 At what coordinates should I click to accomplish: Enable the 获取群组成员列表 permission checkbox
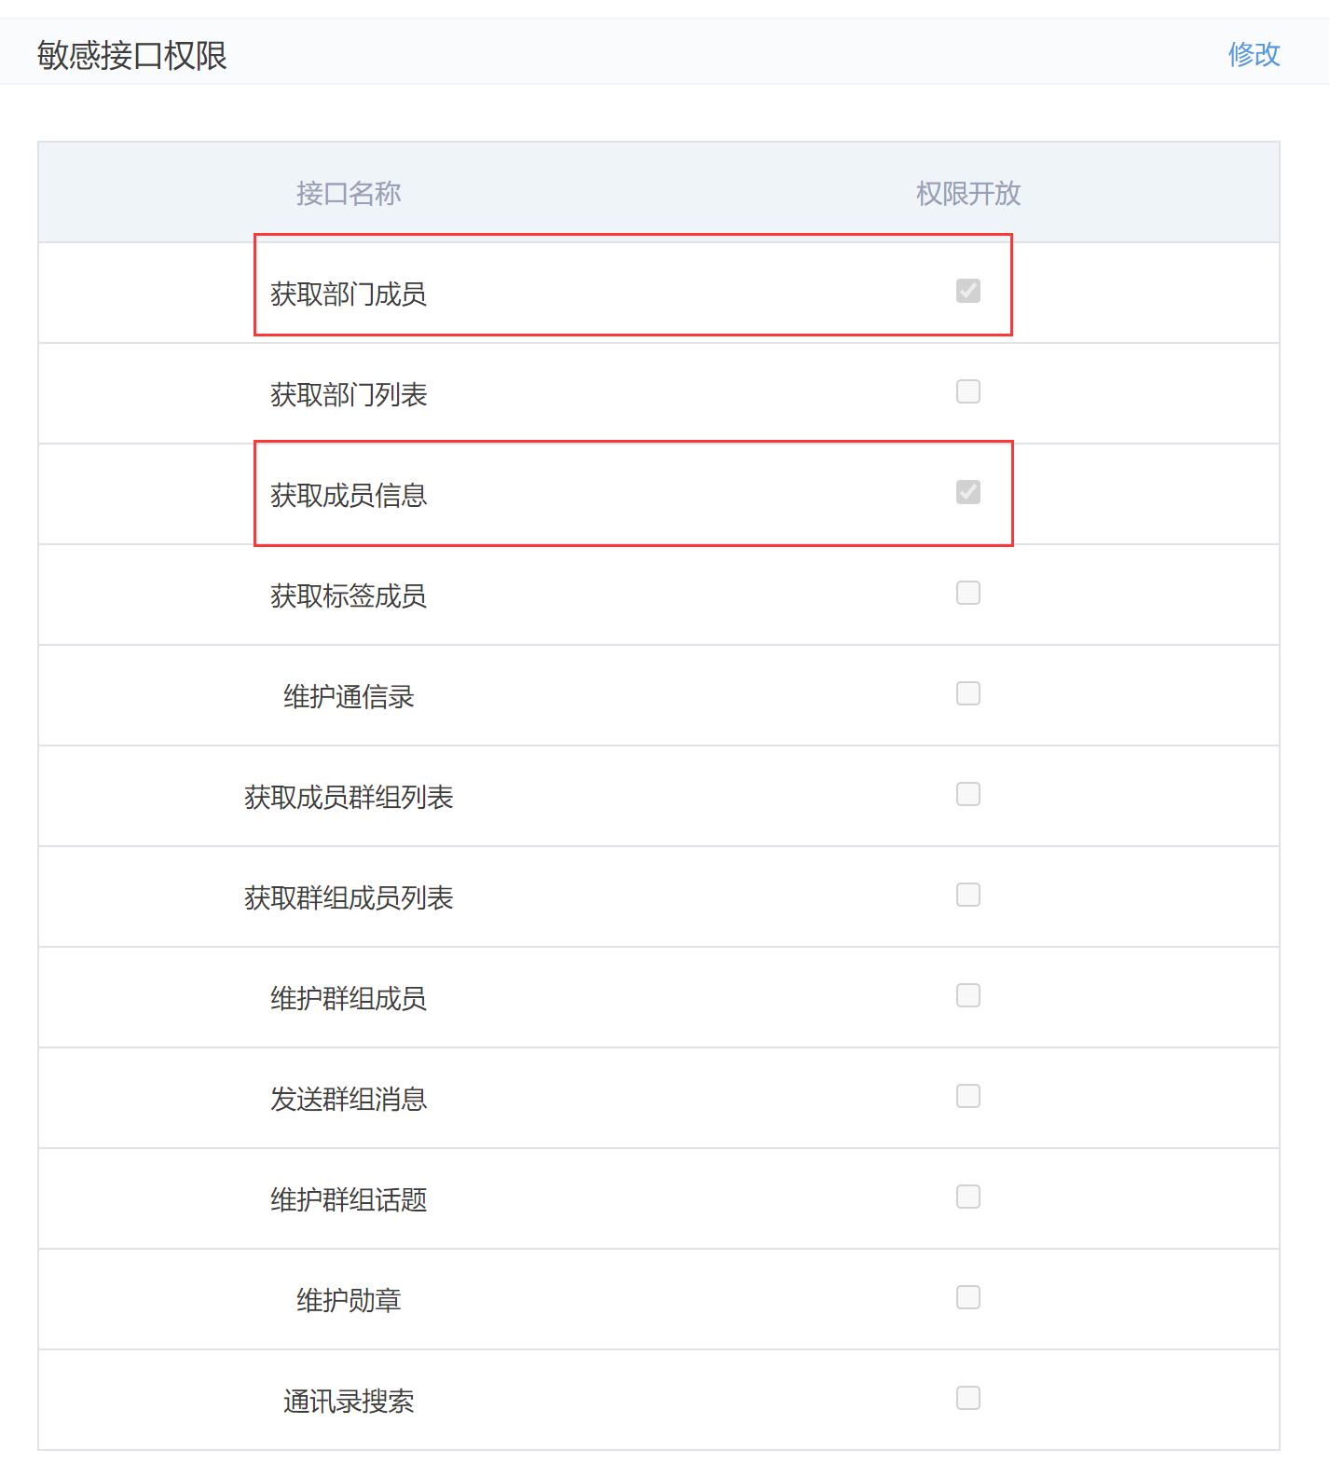[967, 896]
